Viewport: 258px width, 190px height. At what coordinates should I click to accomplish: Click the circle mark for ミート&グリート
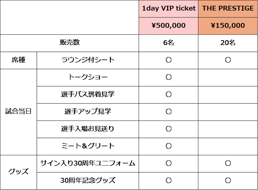tap(168, 146)
